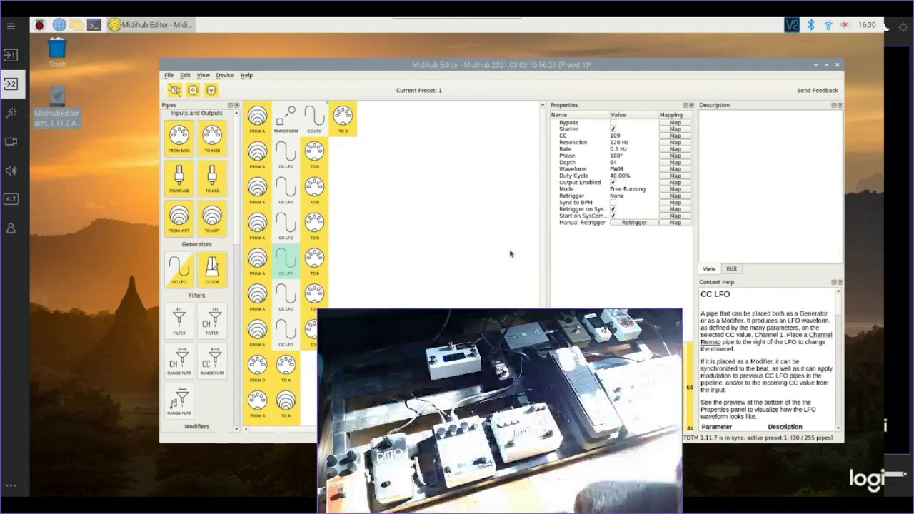914x514 pixels.
Task: Float the Pipes panel
Action: 231,105
